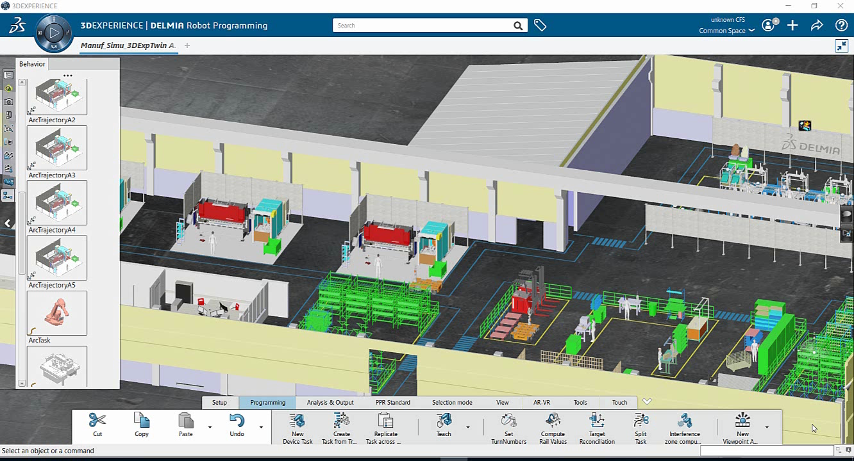Click the command input field in status bar
Image resolution: width=854 pixels, height=461 pixels.
pyautogui.click(x=767, y=451)
